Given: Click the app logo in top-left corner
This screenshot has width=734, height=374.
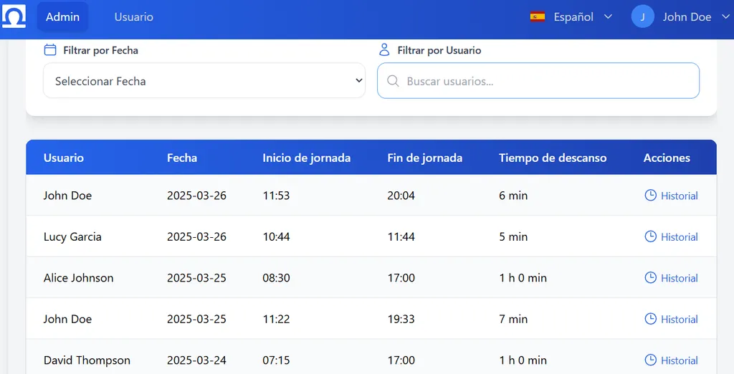Looking at the screenshot, I should coord(14,16).
